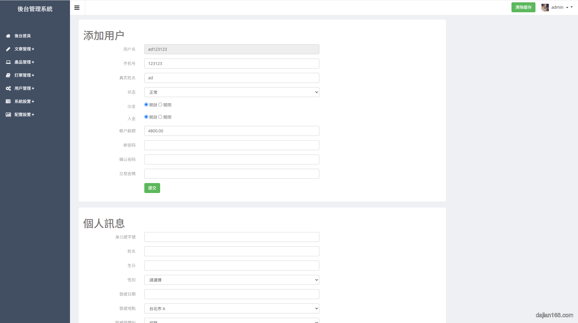Open the 性別 dropdown showing 請選擇
This screenshot has width=578, height=323.
(232, 280)
